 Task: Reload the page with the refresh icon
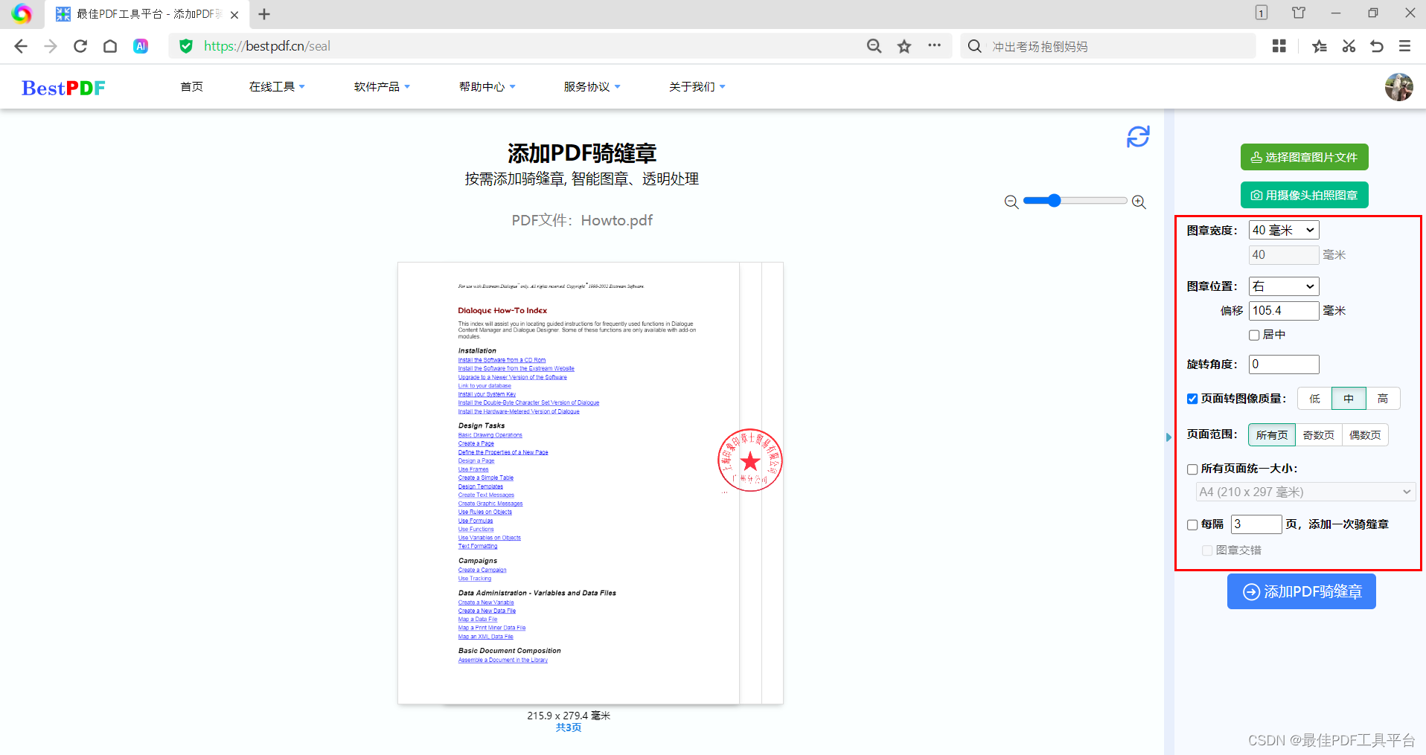(80, 46)
